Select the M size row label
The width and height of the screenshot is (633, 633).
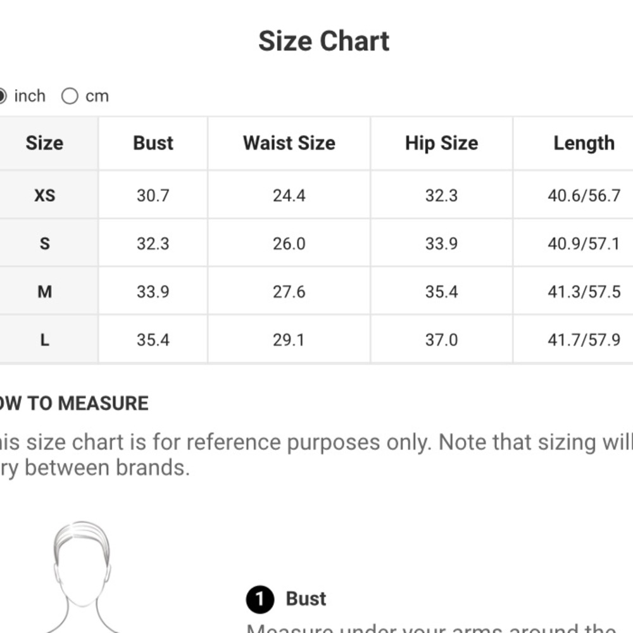[44, 291]
